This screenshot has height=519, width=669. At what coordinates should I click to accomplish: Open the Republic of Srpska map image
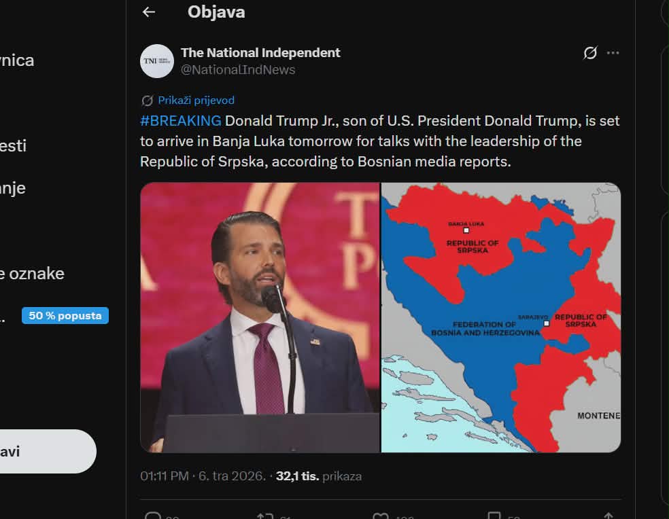500,317
